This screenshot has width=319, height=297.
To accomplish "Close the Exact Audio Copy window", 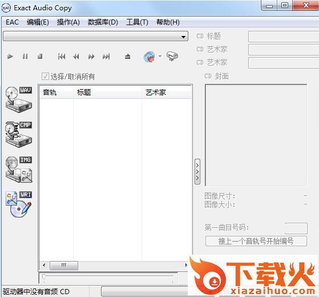I will (306, 6).
